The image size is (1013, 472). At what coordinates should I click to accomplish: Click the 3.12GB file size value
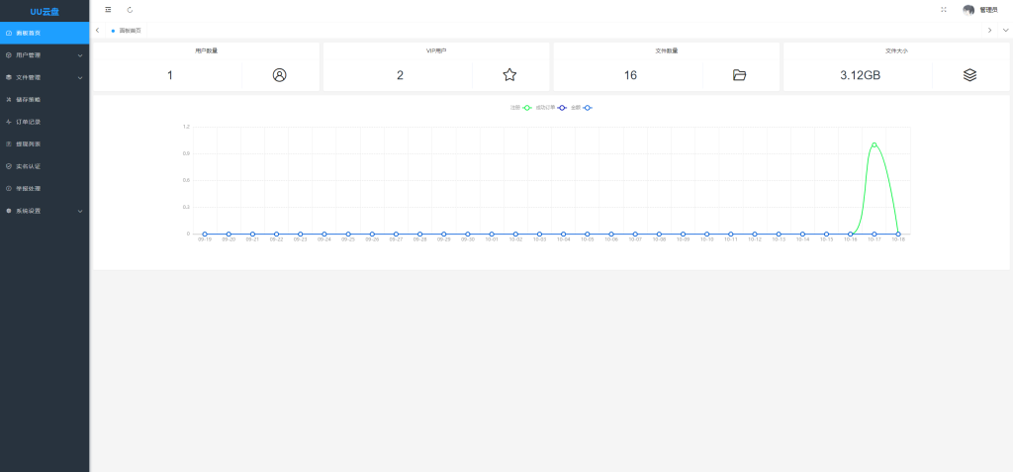pos(860,75)
